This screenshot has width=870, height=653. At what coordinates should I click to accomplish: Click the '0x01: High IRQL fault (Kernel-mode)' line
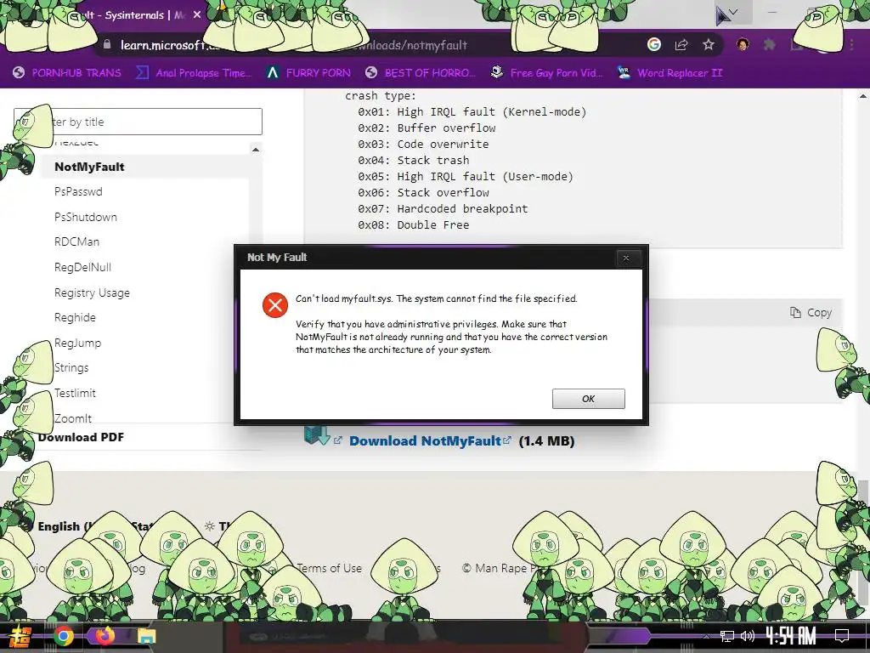point(472,111)
